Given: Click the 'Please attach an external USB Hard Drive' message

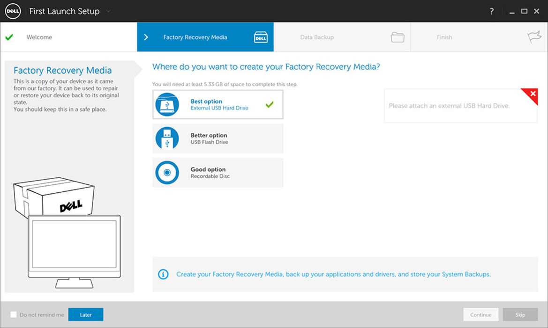Looking at the screenshot, I should coord(449,106).
